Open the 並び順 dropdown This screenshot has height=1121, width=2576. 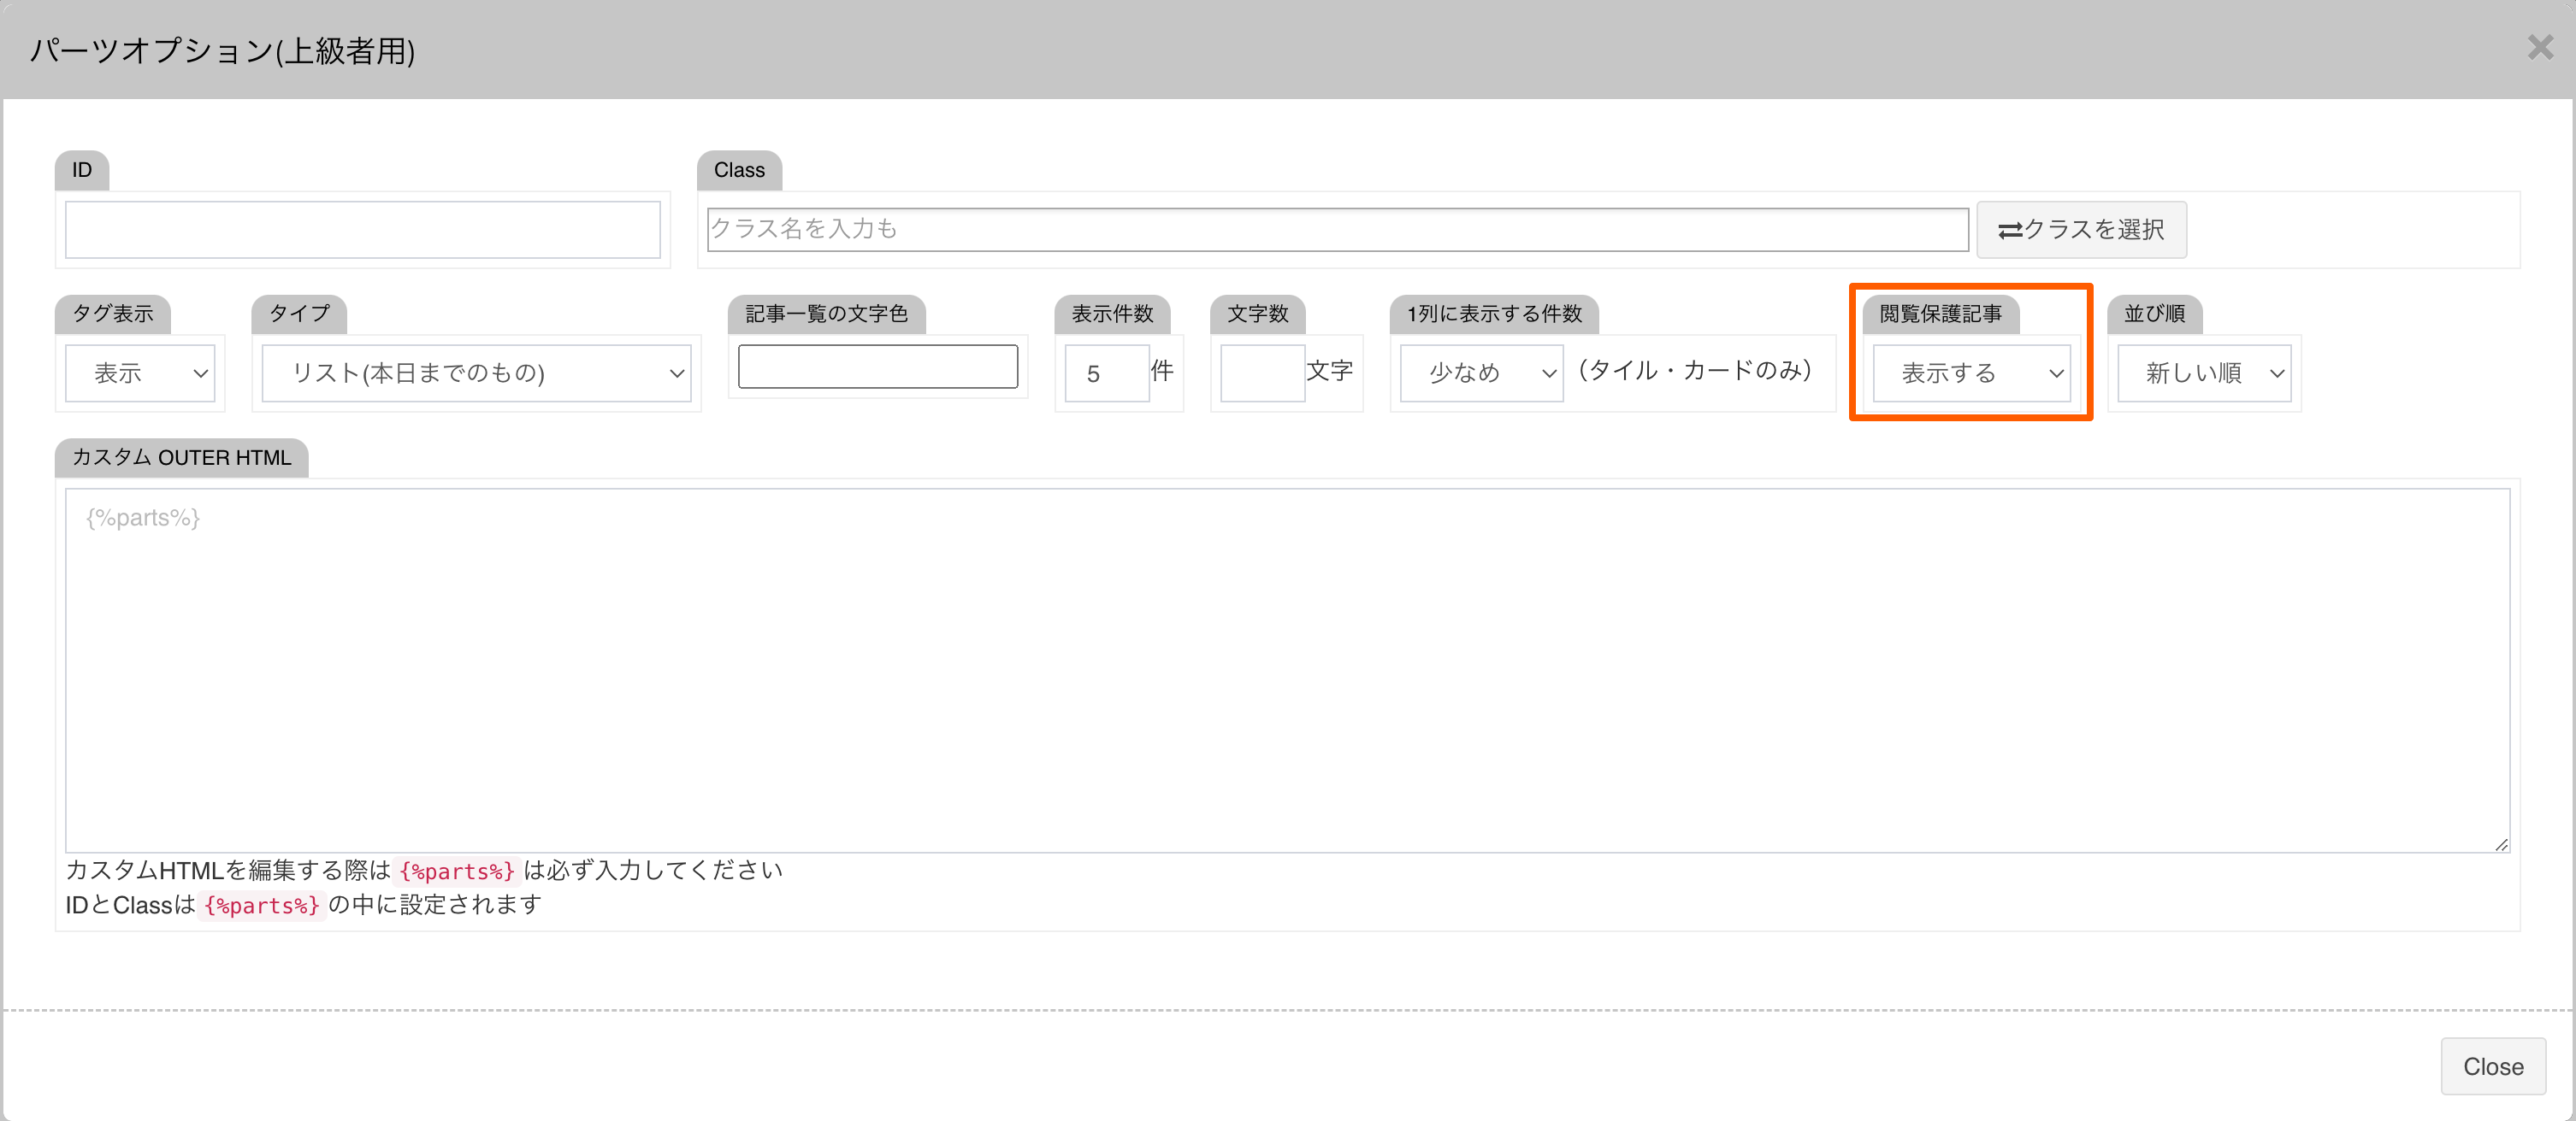[2204, 373]
